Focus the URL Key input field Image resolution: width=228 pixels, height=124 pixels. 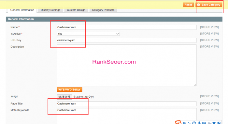[x=126, y=40]
